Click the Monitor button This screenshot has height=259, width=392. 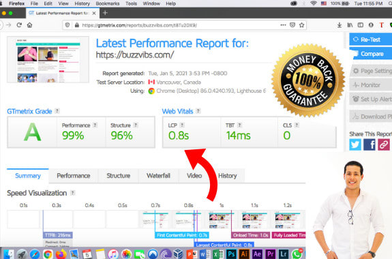coord(370,85)
